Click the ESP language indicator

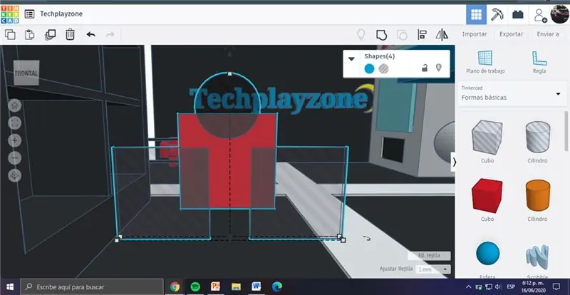[510, 286]
